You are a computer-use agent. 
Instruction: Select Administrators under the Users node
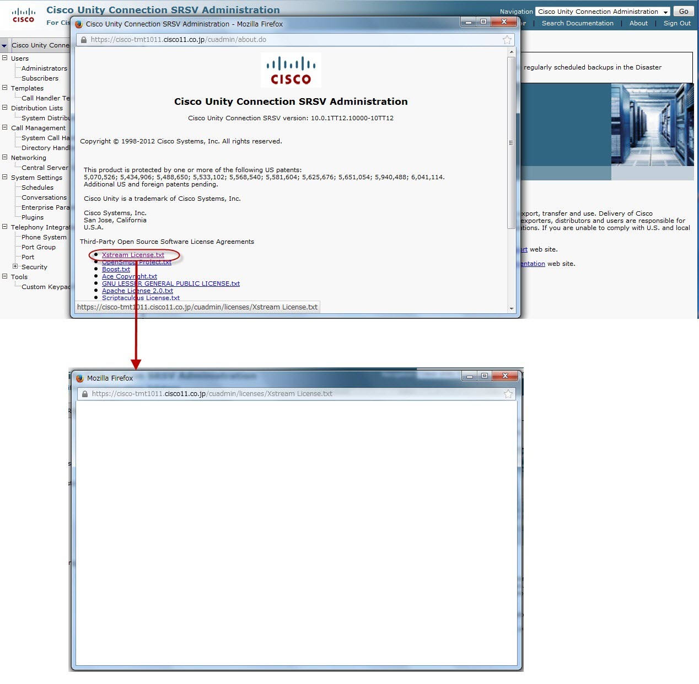pyautogui.click(x=44, y=68)
